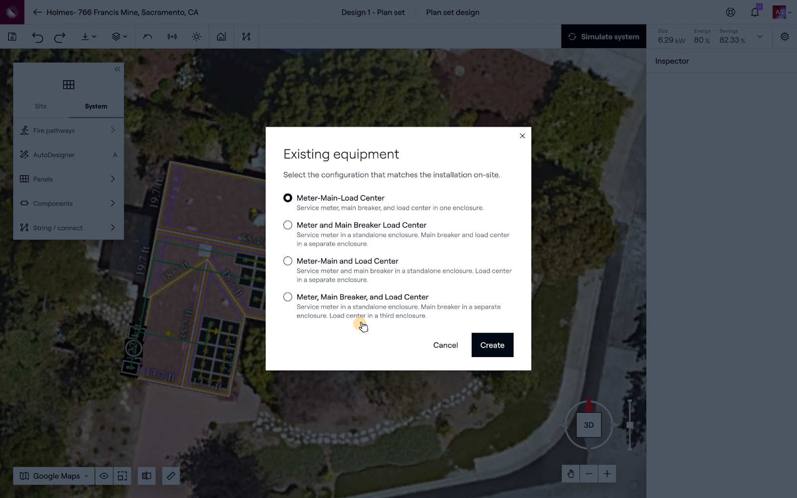The height and width of the screenshot is (498, 797).
Task: Undo the last action
Action: pyautogui.click(x=37, y=37)
